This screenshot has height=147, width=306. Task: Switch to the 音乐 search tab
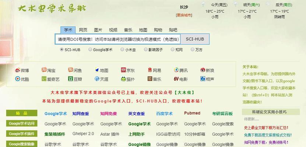coord(128,30)
